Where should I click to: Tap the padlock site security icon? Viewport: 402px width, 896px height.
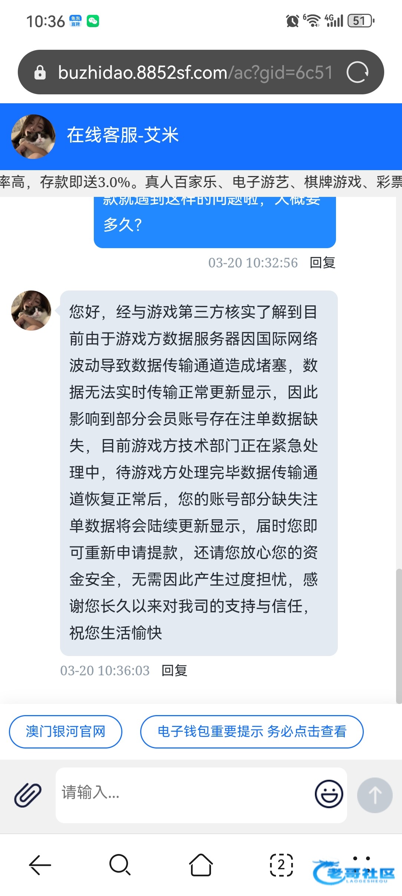(x=40, y=72)
